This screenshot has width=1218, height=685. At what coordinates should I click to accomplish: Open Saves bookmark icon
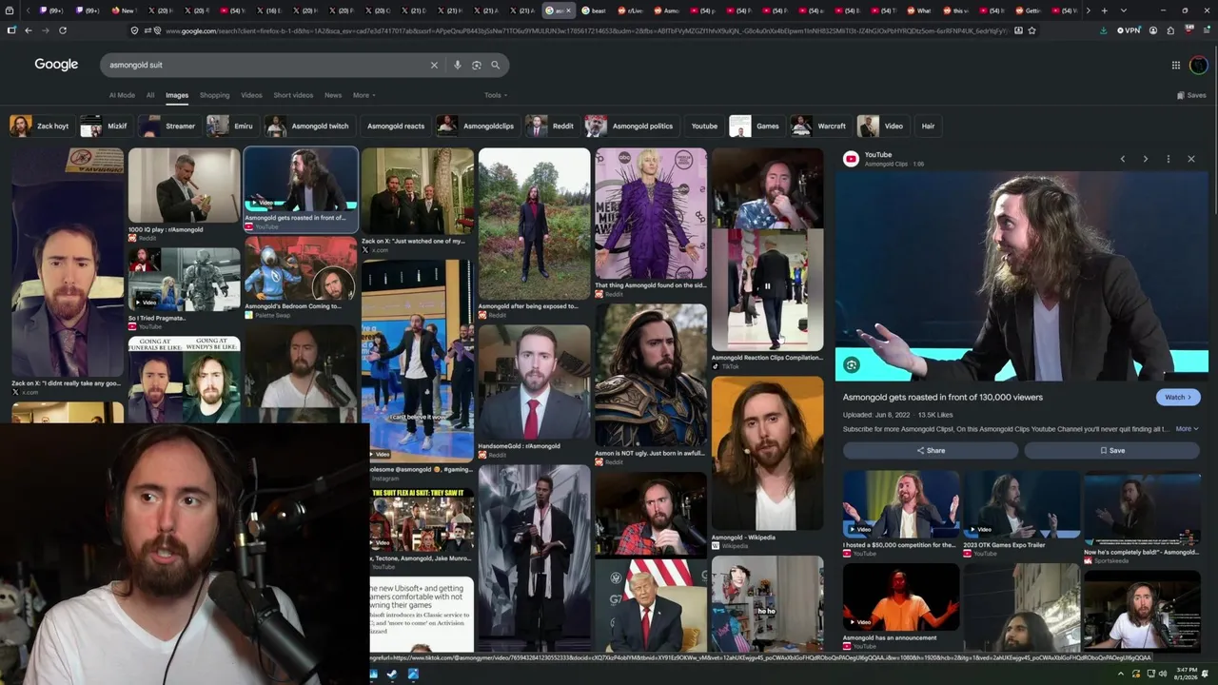[x=1191, y=95]
